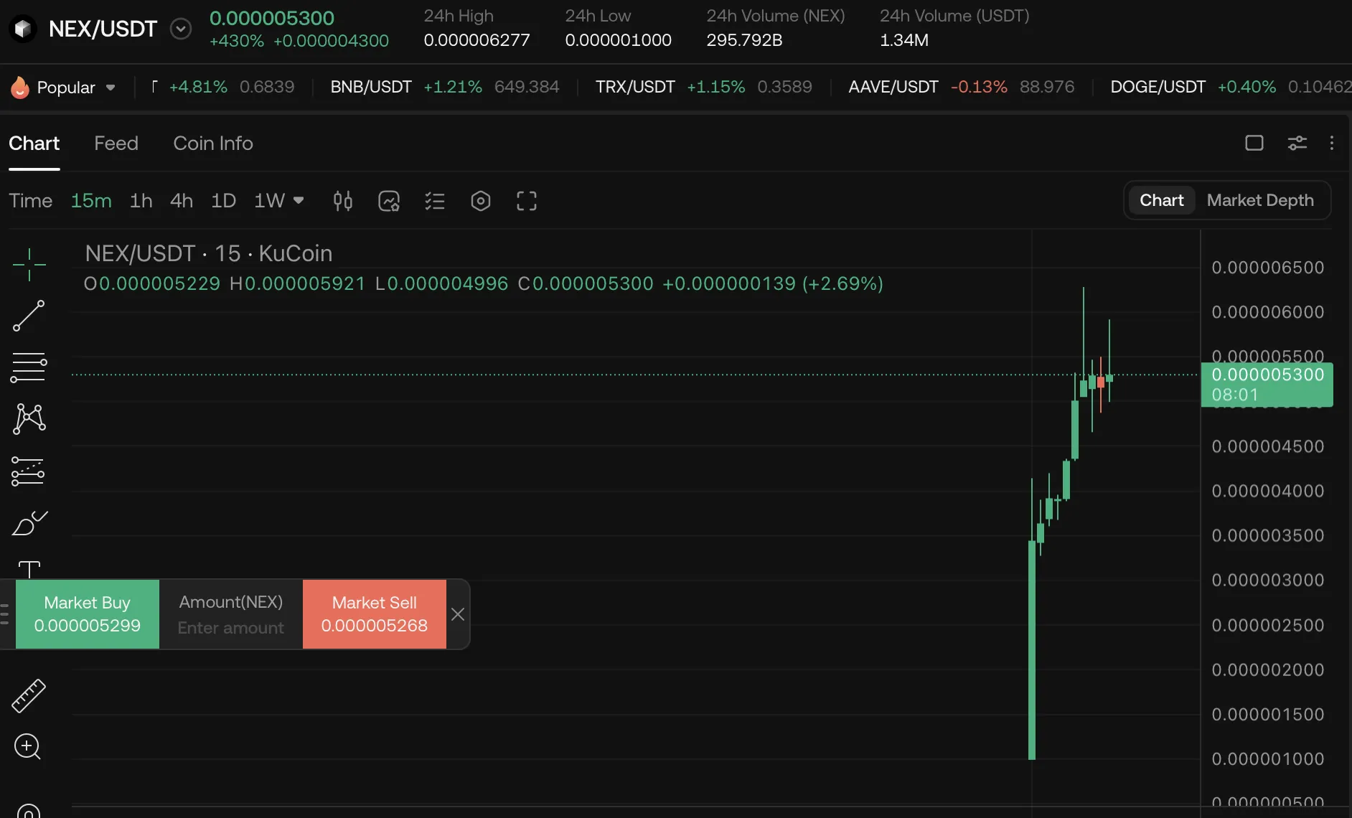The height and width of the screenshot is (818, 1352).
Task: Click the tall green candle on chart
Action: (x=1032, y=649)
